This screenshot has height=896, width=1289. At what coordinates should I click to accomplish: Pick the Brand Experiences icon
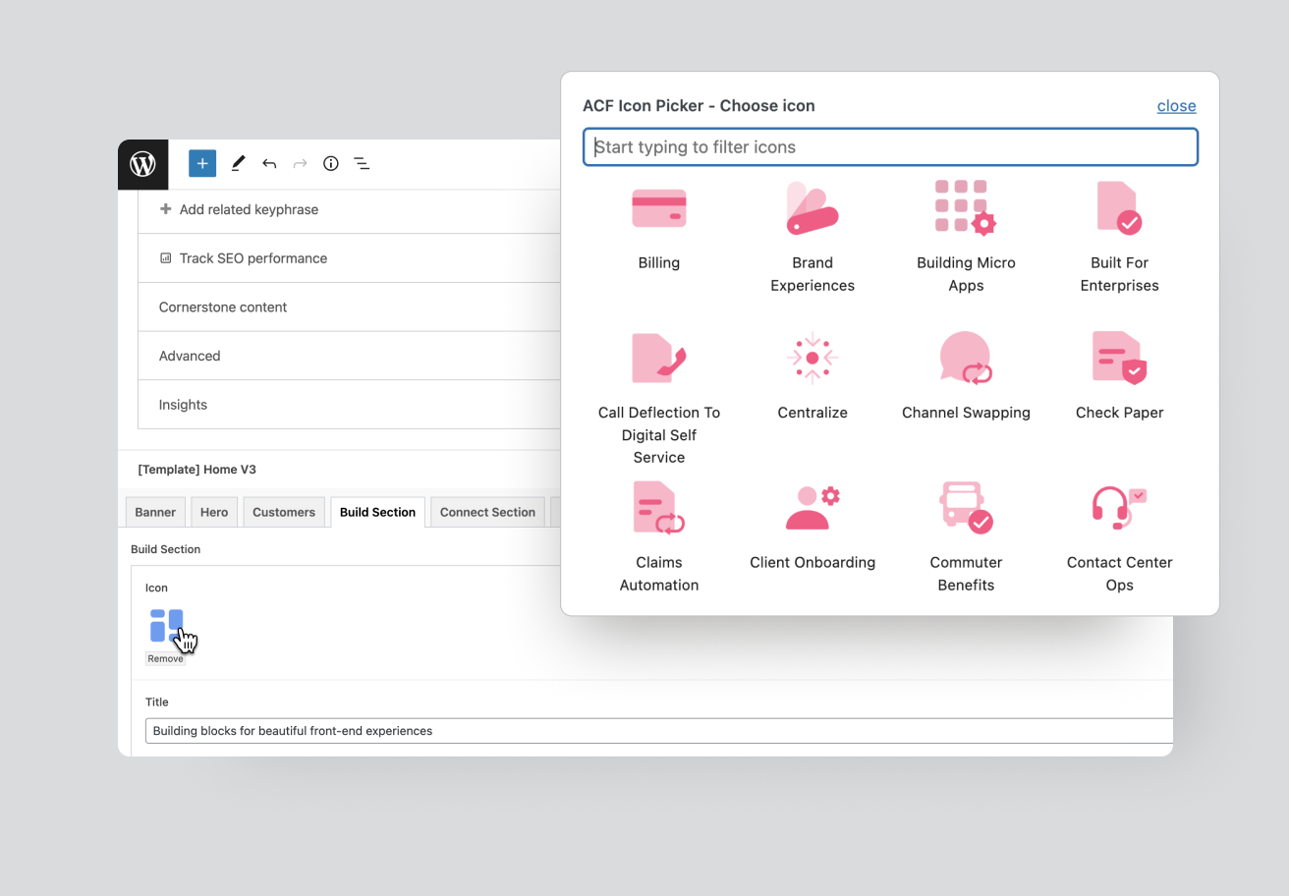pyautogui.click(x=812, y=208)
